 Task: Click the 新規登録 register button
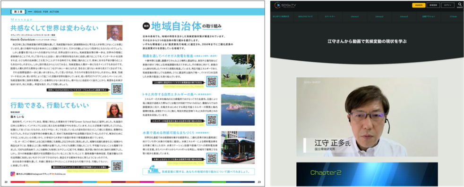point(433,5)
